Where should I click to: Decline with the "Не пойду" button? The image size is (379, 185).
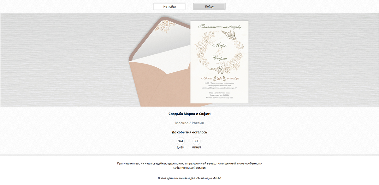[169, 6]
